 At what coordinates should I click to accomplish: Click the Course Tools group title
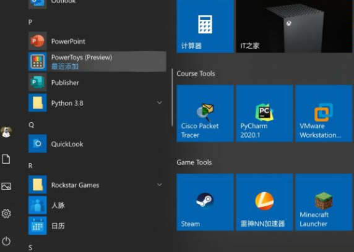pos(196,73)
